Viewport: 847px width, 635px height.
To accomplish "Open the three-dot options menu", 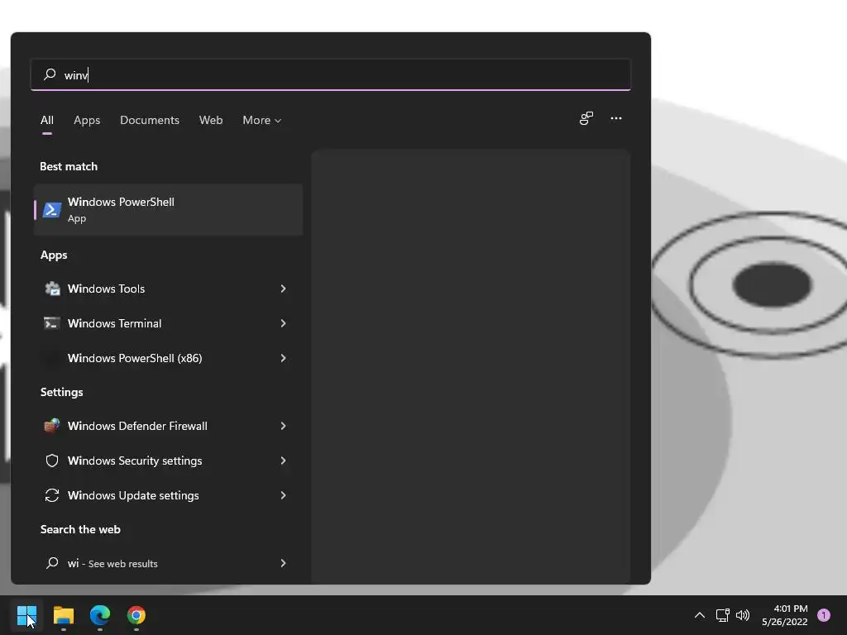I will (x=615, y=118).
